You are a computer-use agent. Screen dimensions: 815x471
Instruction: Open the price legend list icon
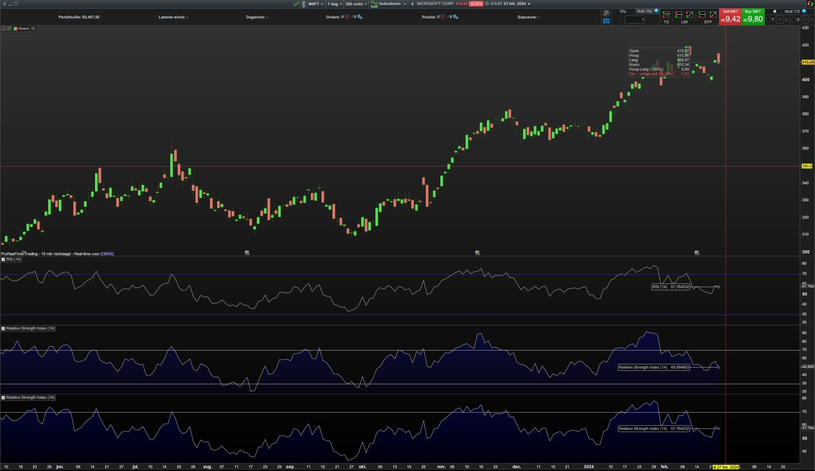[33, 29]
